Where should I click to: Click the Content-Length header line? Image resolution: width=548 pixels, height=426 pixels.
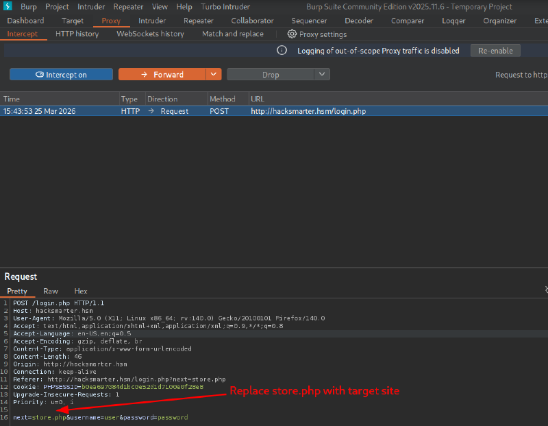pyautogui.click(x=47, y=356)
